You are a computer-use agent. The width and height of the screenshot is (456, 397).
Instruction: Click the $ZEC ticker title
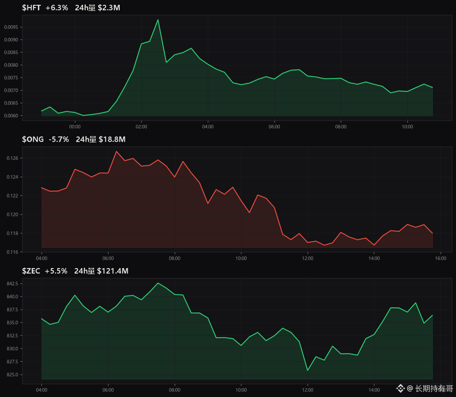[31, 271]
